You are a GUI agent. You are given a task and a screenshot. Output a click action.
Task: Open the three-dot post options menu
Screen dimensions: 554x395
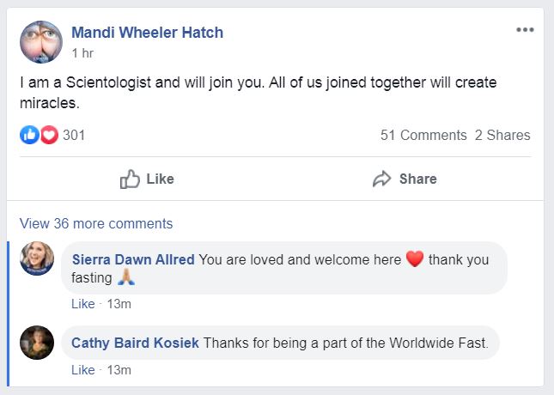(525, 30)
